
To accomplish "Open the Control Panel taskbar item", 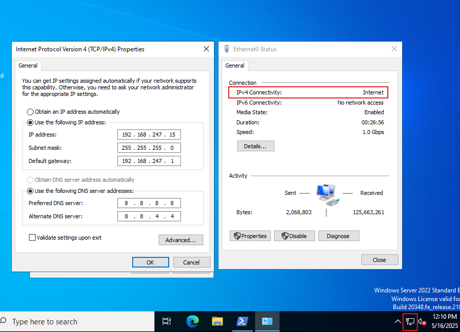I will click(x=267, y=321).
